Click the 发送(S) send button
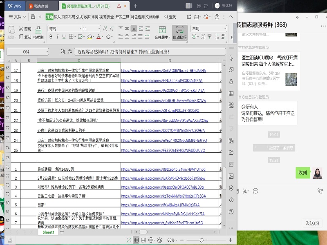The height and width of the screenshot is (245, 327). [312, 223]
